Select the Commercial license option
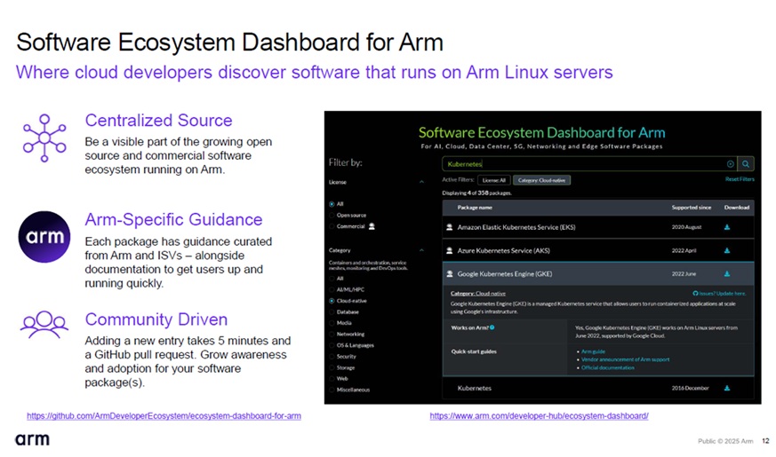The image size is (776, 457). pyautogui.click(x=332, y=227)
